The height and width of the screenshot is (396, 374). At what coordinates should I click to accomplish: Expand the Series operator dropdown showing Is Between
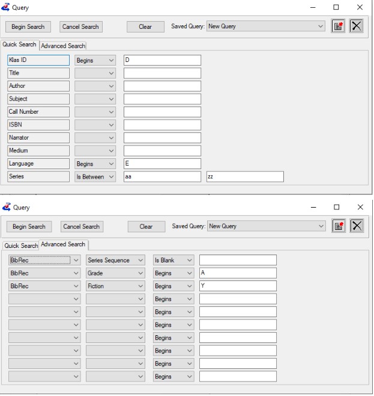click(95, 176)
